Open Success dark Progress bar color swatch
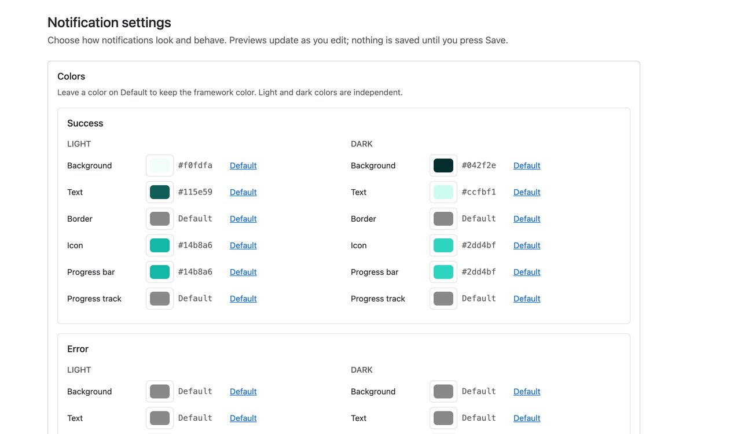The image size is (741, 434). [443, 272]
